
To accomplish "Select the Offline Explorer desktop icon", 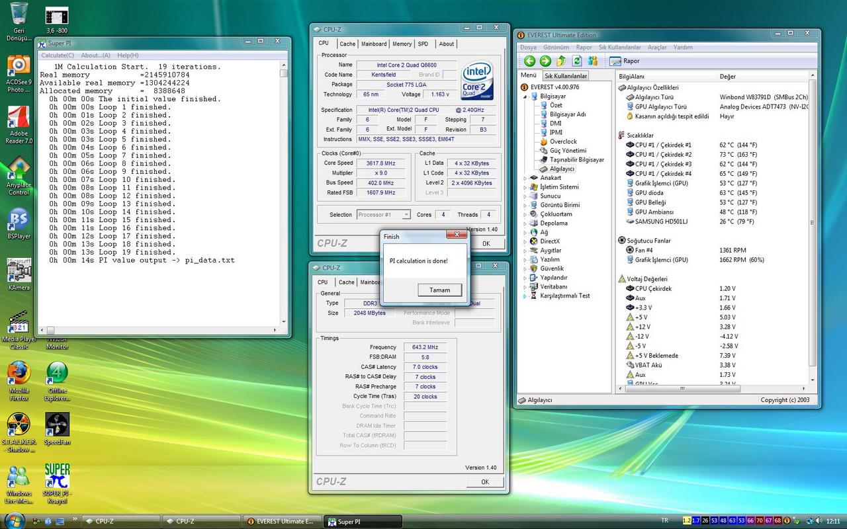I will pyautogui.click(x=57, y=382).
